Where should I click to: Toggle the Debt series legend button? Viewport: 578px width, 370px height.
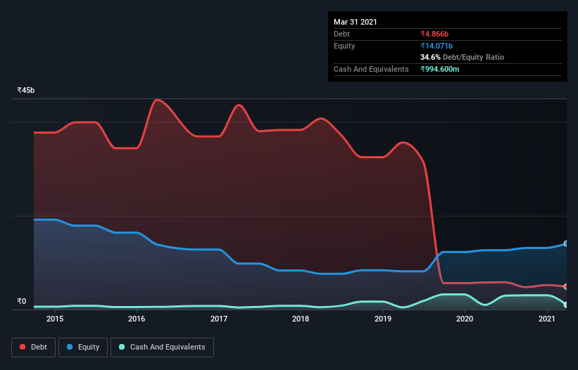(x=34, y=347)
